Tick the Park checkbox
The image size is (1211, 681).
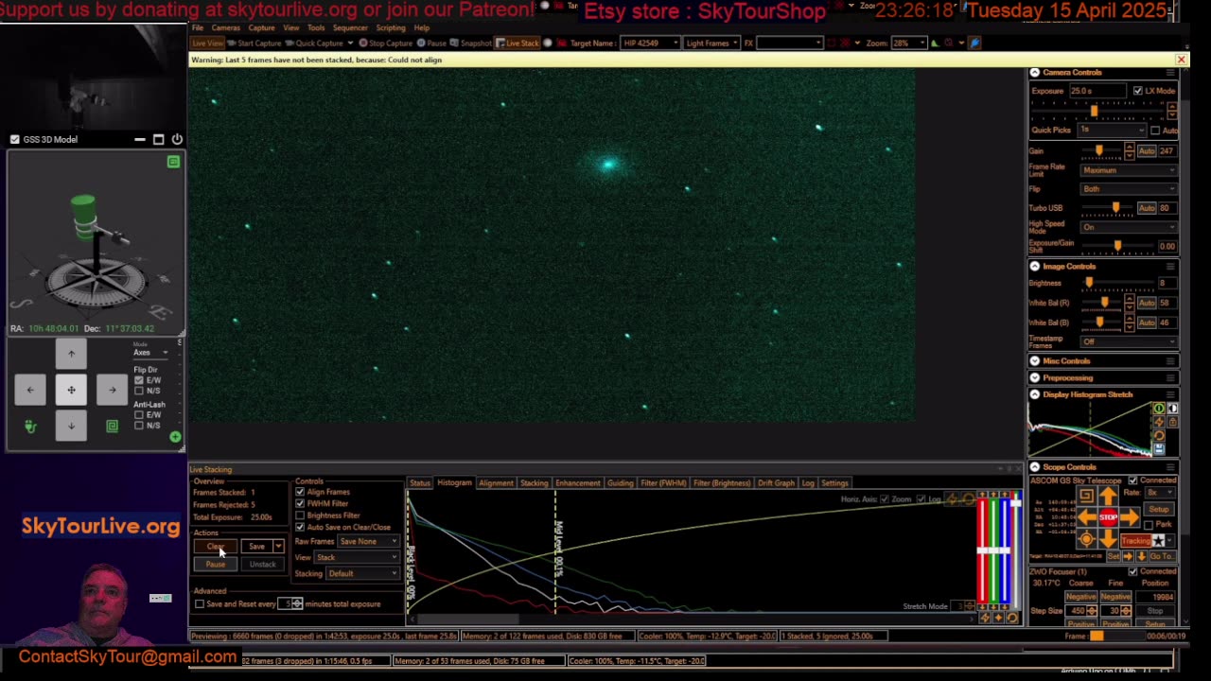1149,525
